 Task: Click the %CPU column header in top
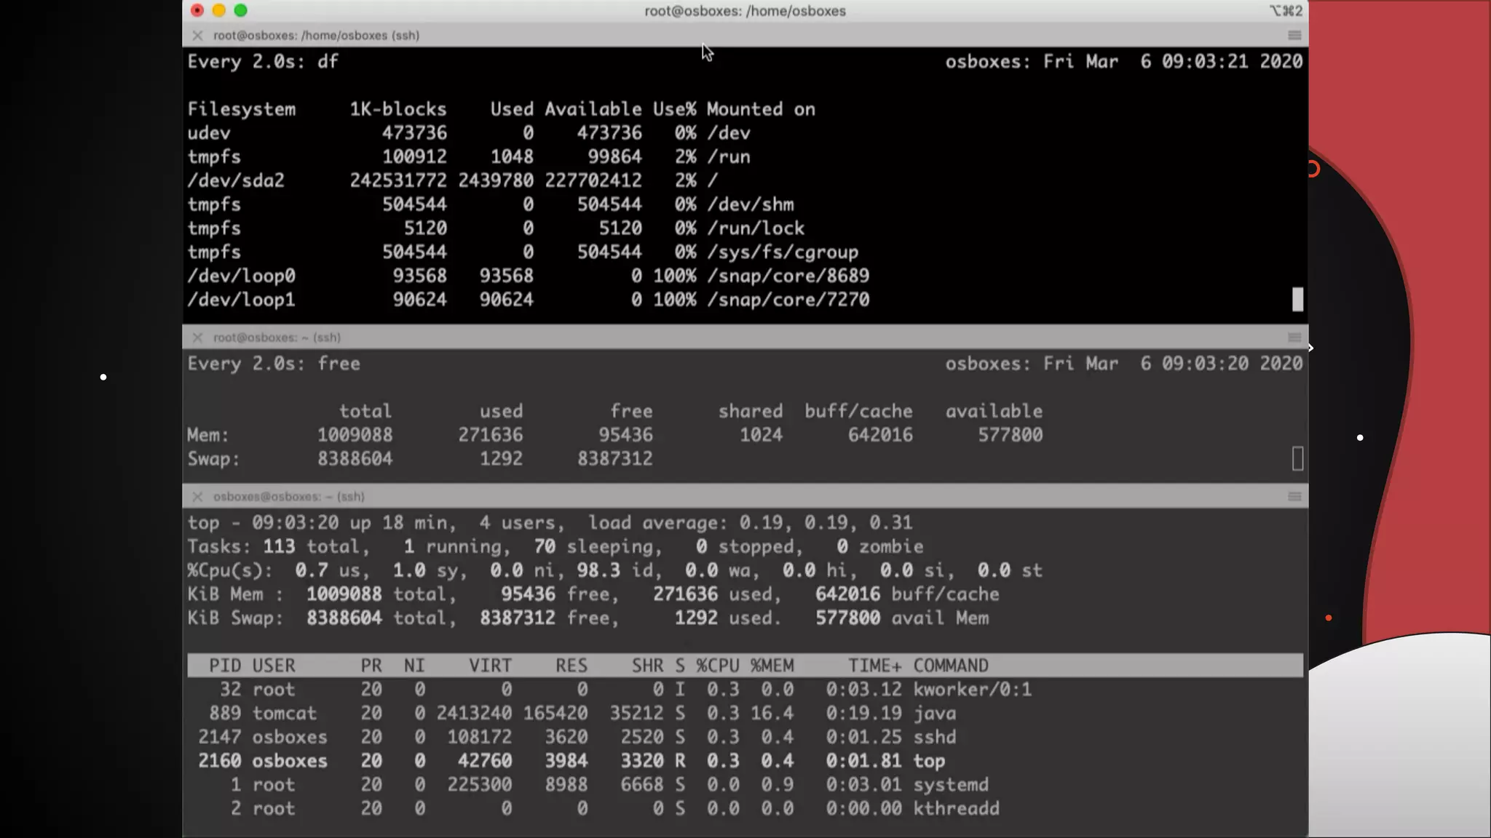pos(717,666)
